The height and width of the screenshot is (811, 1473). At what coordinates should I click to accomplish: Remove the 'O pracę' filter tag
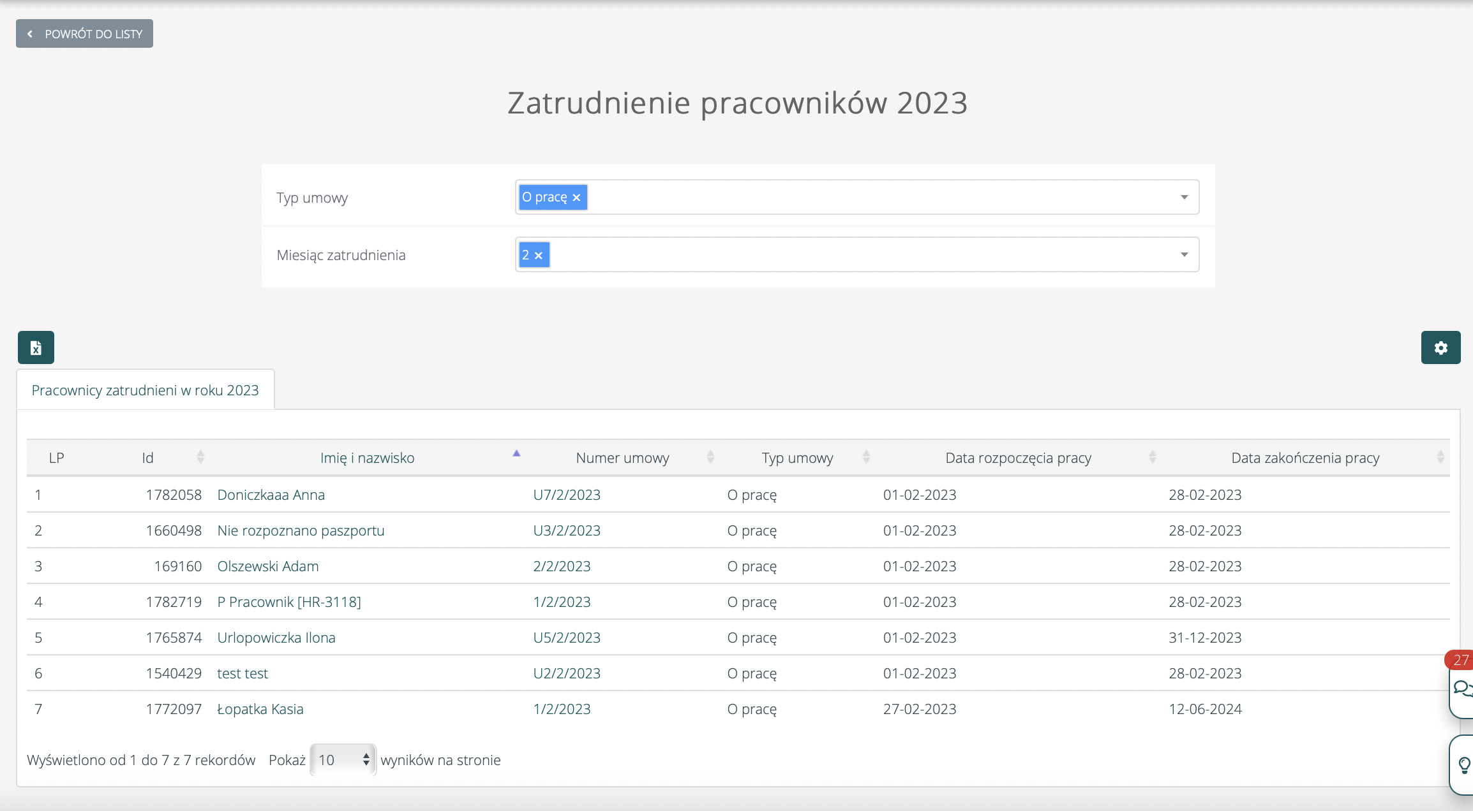tap(576, 198)
